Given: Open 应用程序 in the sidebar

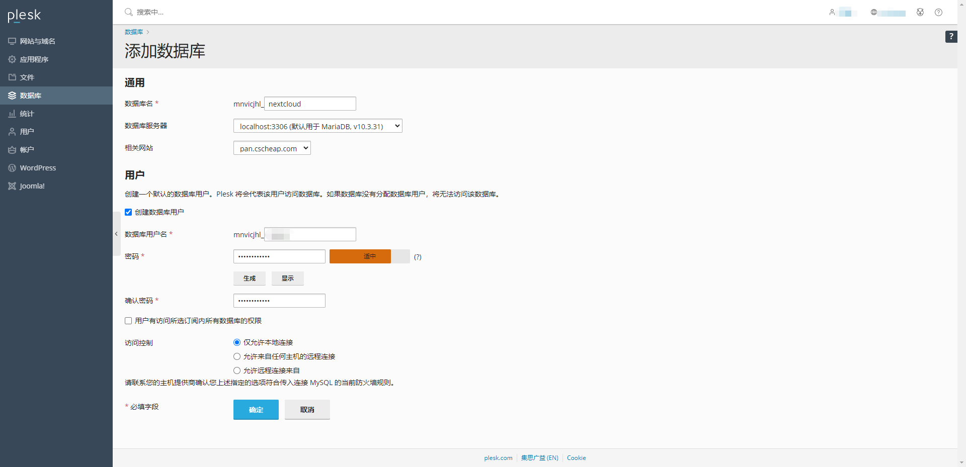Looking at the screenshot, I should [56, 59].
